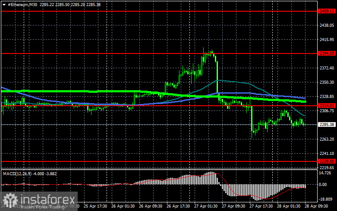Click the red 2394.09 level price tag
Image resolution: width=337 pixels, height=211 pixels.
(x=327, y=53)
